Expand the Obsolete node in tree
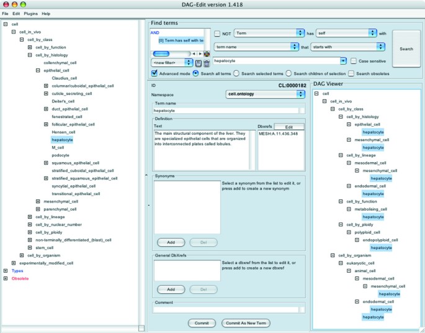The height and width of the screenshot is (333, 425). pyautogui.click(x=6, y=278)
